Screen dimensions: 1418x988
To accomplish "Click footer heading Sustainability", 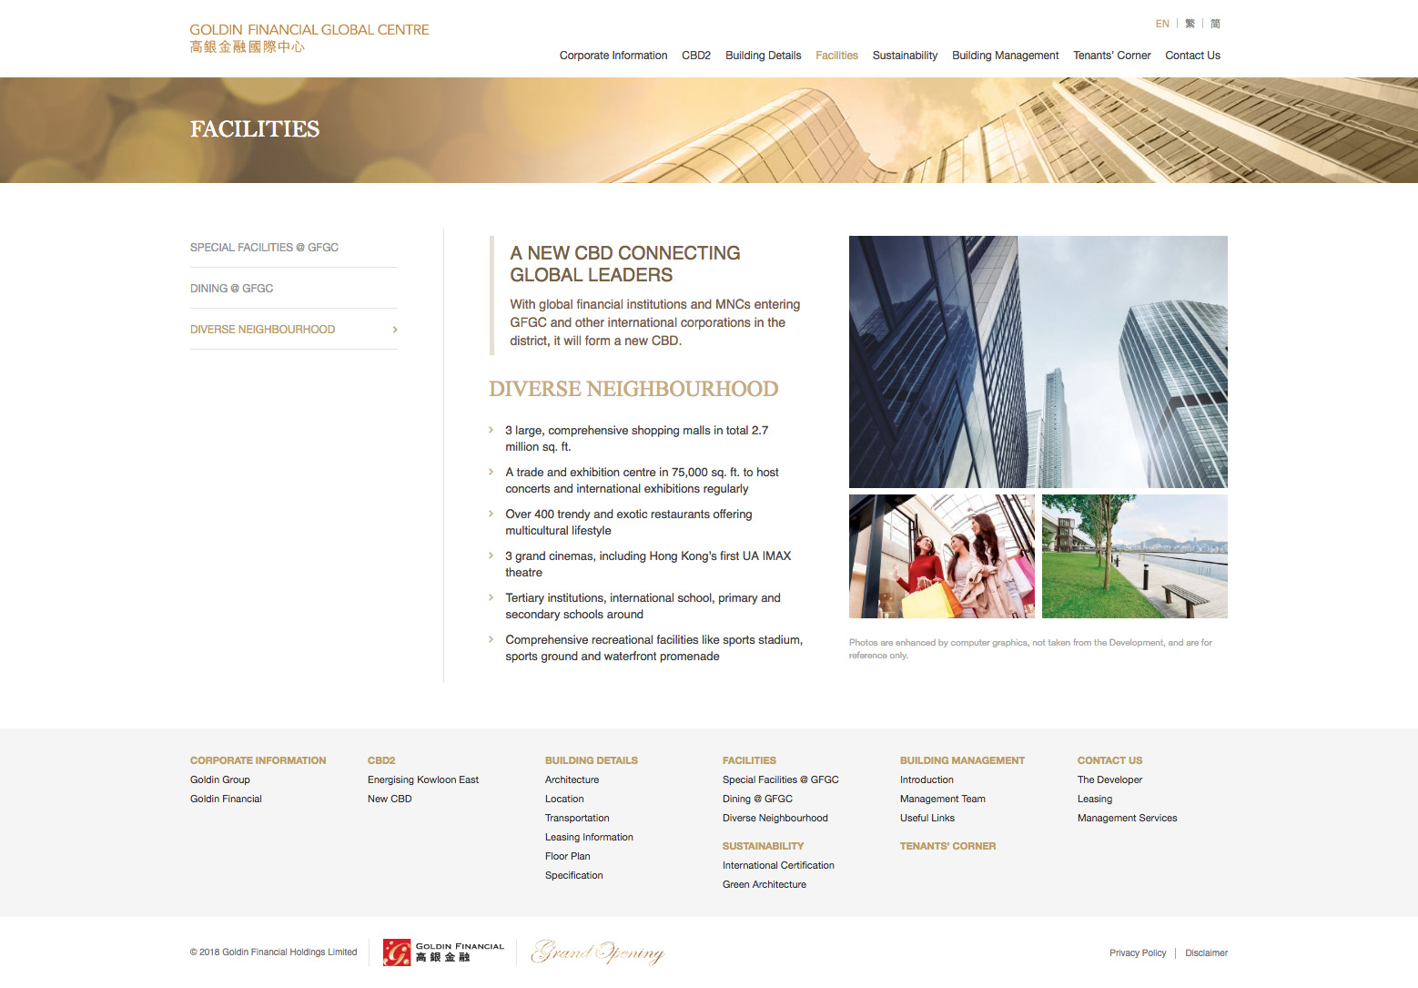I will coord(763,846).
